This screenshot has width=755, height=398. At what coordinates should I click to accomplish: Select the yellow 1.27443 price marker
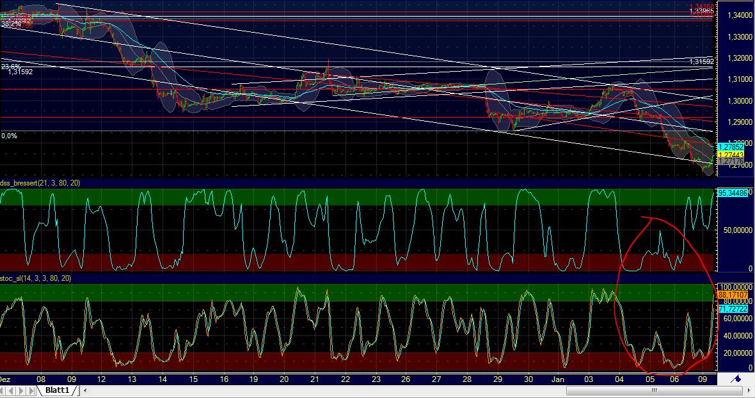(731, 154)
